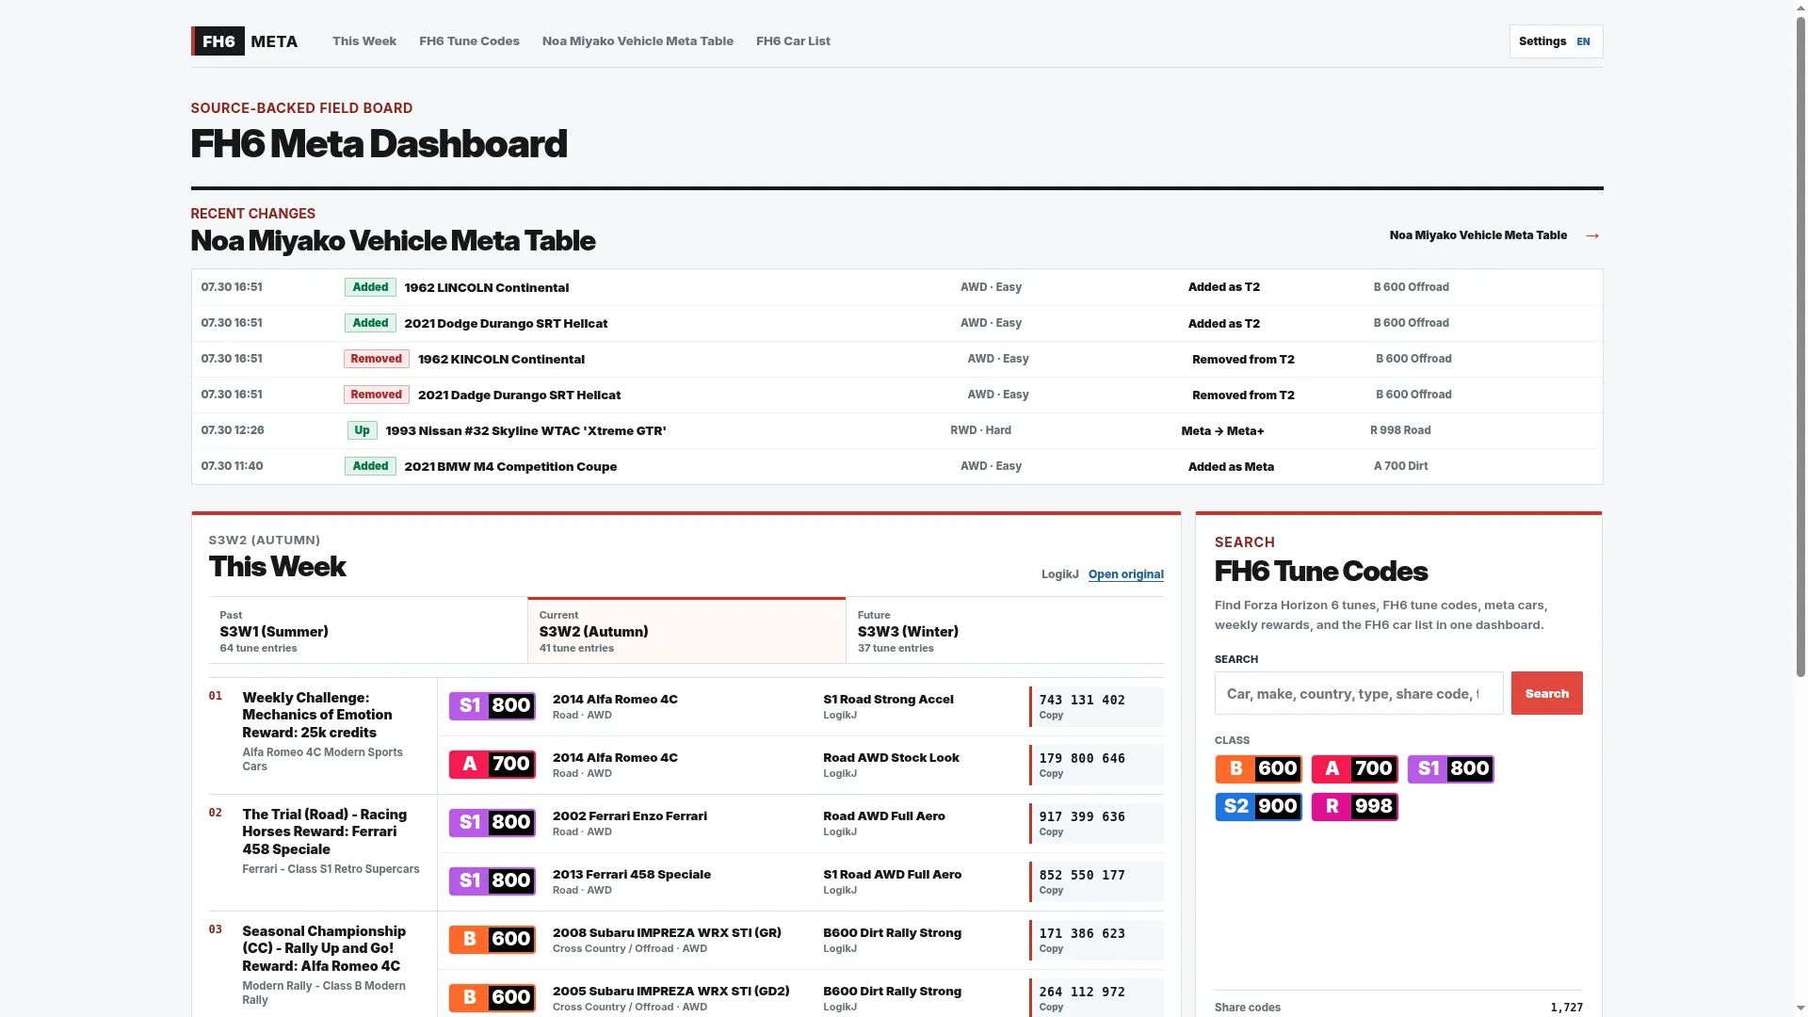The width and height of the screenshot is (1808, 1017).
Task: Click S1 800 badge for Alfa Romeo 4C Strong Accel
Action: click(x=492, y=706)
